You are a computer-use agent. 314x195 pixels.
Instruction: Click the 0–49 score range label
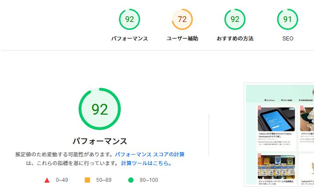(x=62, y=180)
